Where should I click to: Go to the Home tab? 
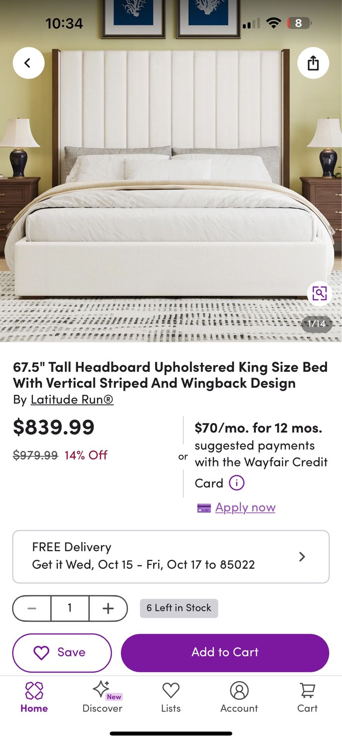[34, 698]
